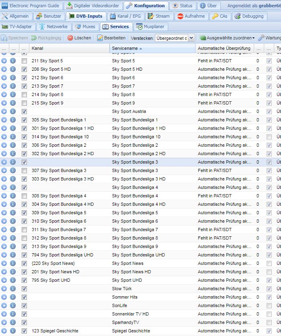This screenshot has height=336, width=281.
Task: Show info for Sky Sport 9 row
Action: point(13,103)
